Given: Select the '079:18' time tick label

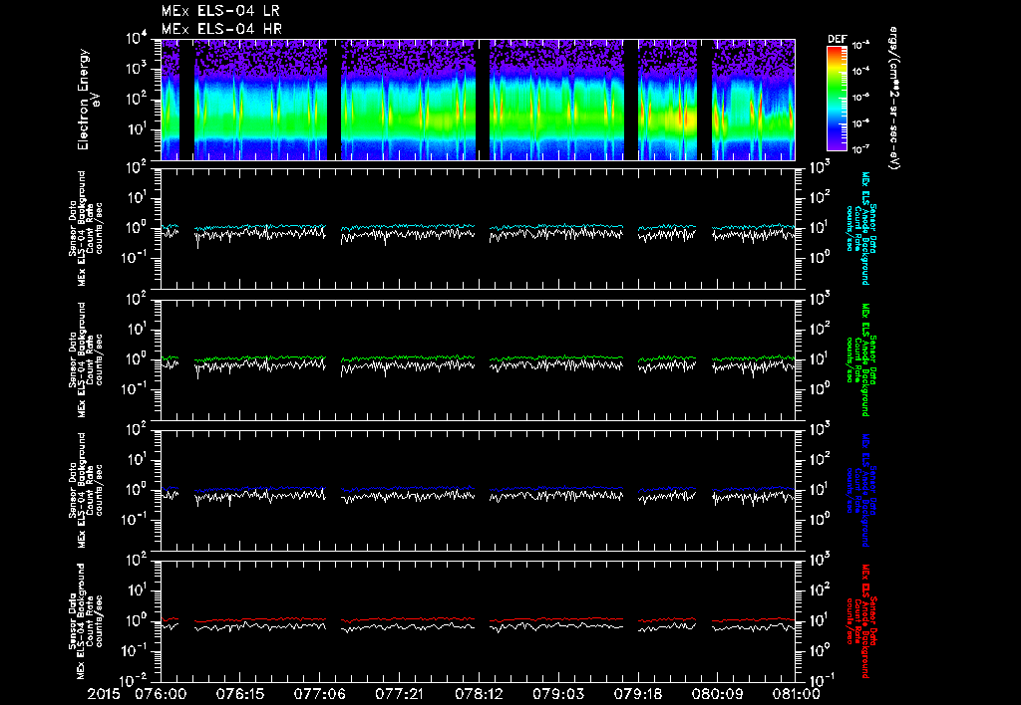Looking at the screenshot, I should pyautogui.click(x=637, y=694).
